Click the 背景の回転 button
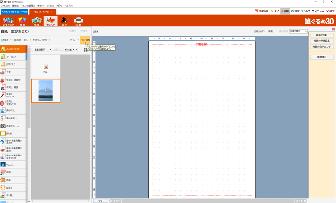This screenshot has height=203, width=336. click(x=322, y=35)
